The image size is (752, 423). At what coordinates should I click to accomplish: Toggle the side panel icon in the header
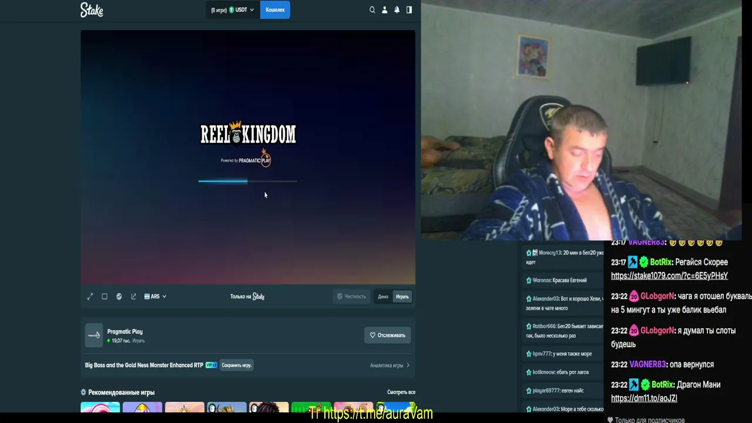[x=409, y=10]
